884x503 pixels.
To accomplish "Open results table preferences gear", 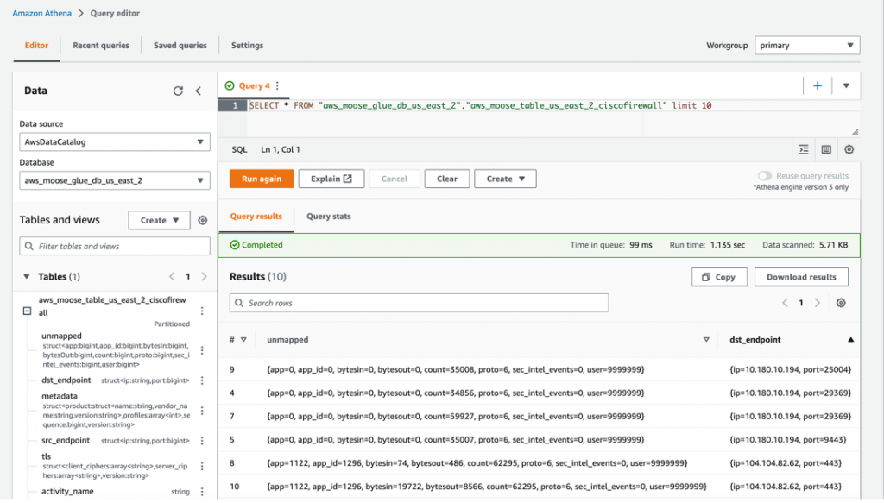I will tap(841, 303).
